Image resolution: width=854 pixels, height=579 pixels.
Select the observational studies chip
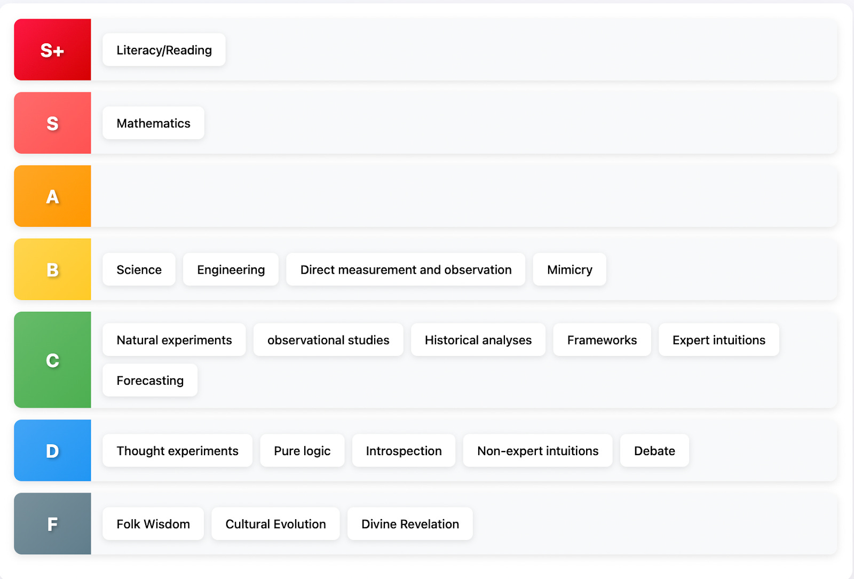click(328, 340)
